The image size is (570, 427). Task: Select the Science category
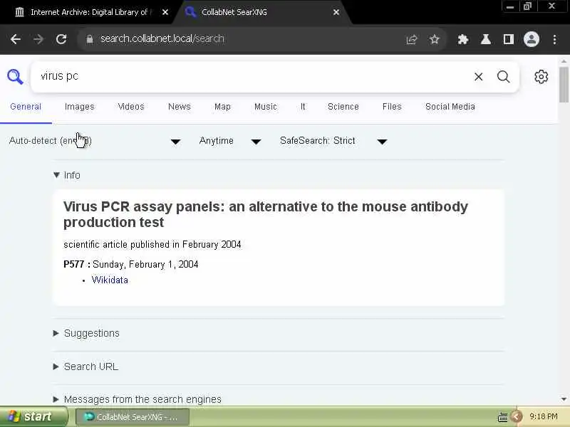[x=343, y=107]
